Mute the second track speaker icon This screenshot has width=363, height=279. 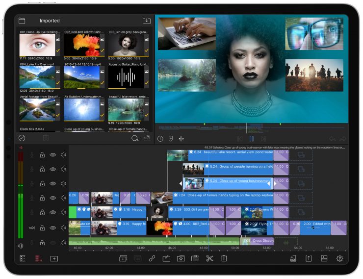pyautogui.click(x=63, y=169)
